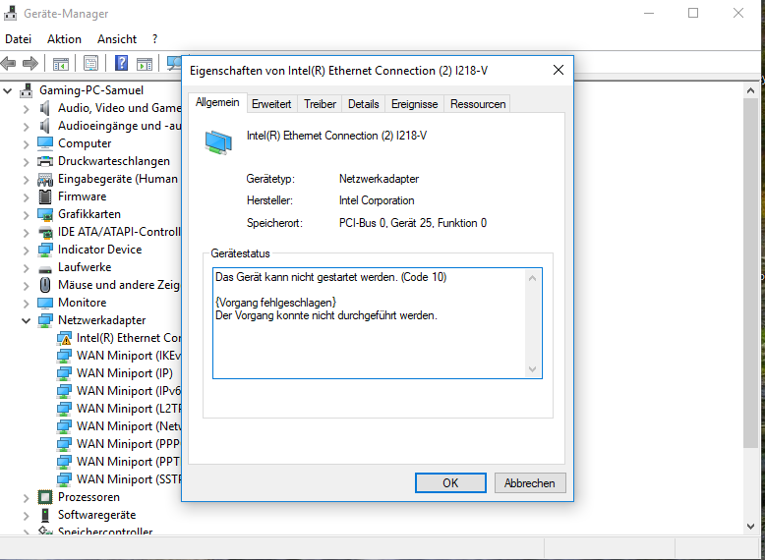Expand the Audio, Video und Game node

point(27,109)
